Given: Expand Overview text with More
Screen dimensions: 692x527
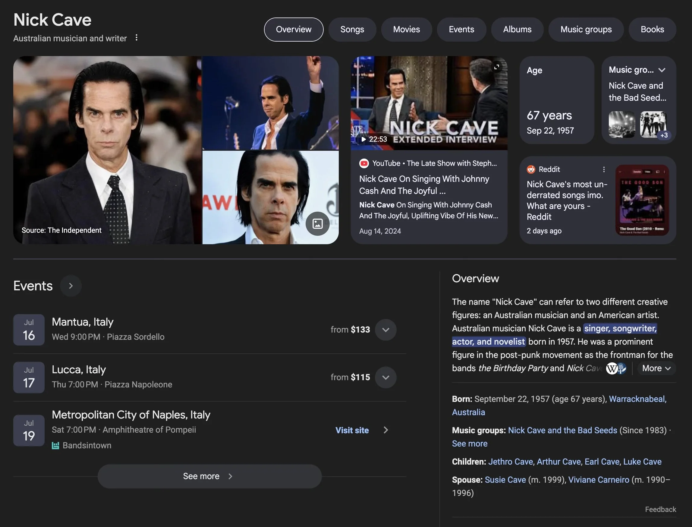Looking at the screenshot, I should (x=656, y=368).
